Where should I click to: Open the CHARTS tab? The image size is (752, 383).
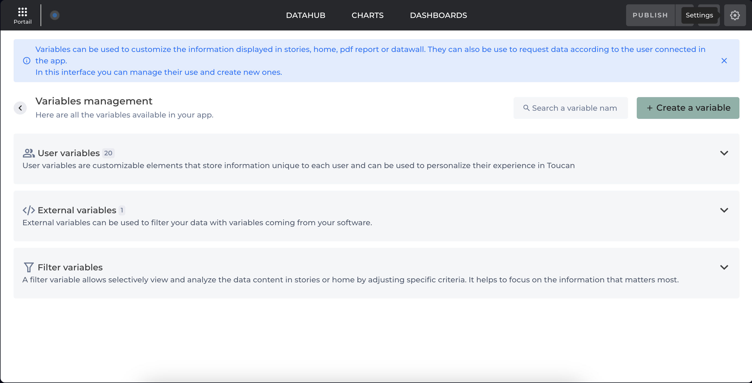click(x=367, y=15)
